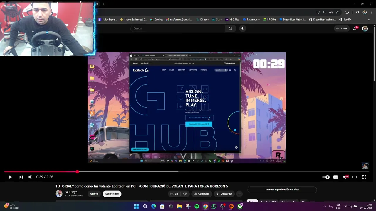Screen dimensions: 376x211
Task: Open the Spotify bookmark
Action: [x=345, y=20]
